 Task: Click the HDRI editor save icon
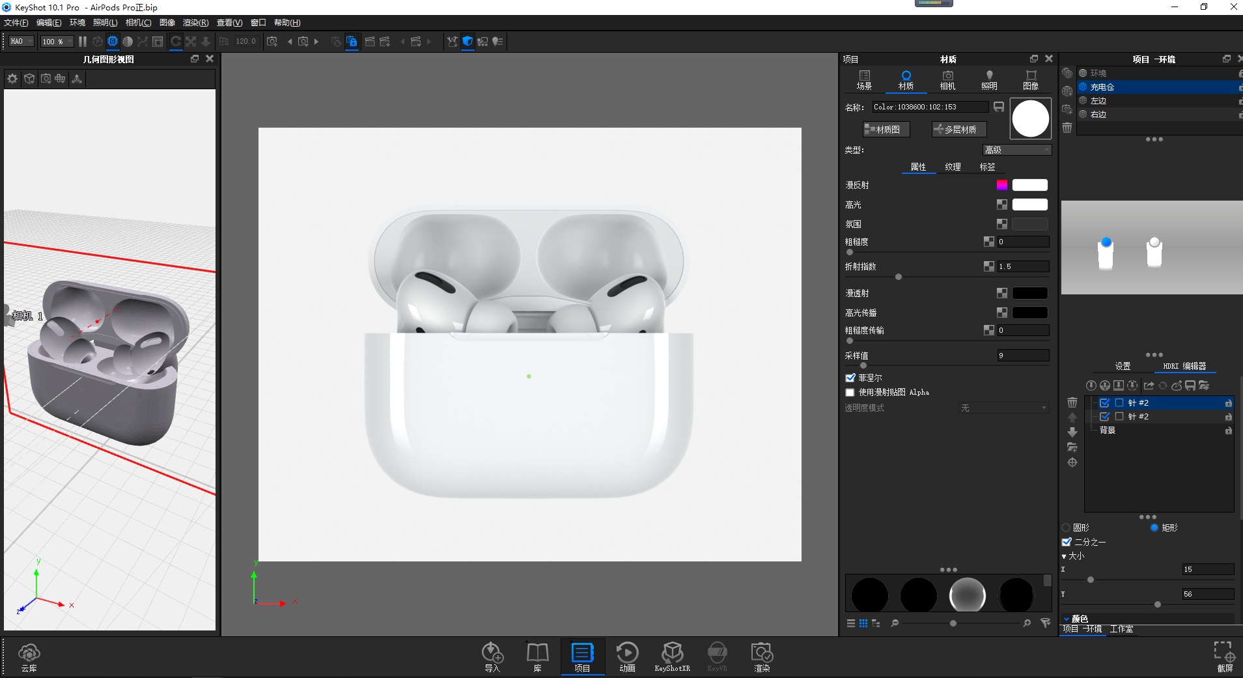[1190, 386]
